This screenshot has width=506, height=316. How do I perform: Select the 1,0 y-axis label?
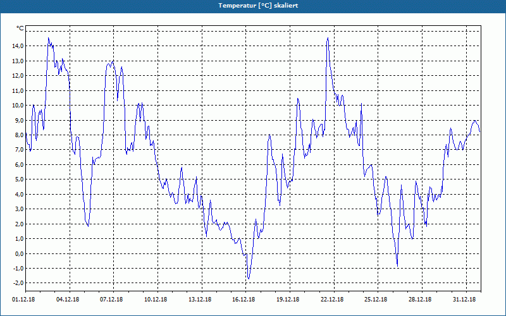19,239
